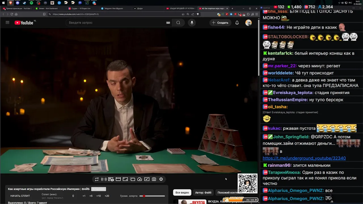Open on-screen keyboard icon in search box
This screenshot has width=363, height=204.
pyautogui.click(x=168, y=23)
